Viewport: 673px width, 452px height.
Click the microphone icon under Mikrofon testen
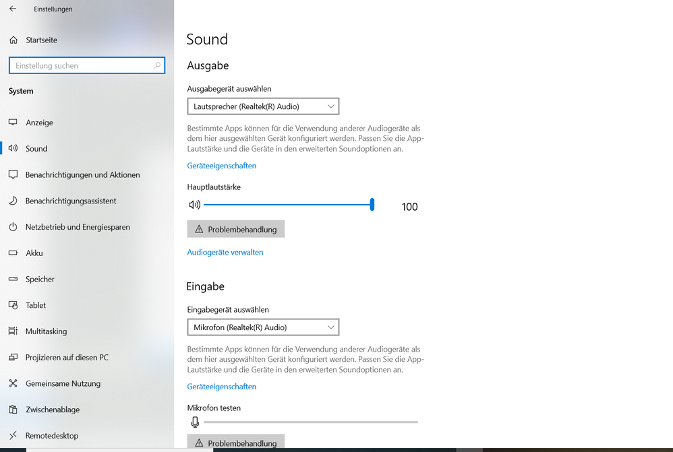coord(194,422)
